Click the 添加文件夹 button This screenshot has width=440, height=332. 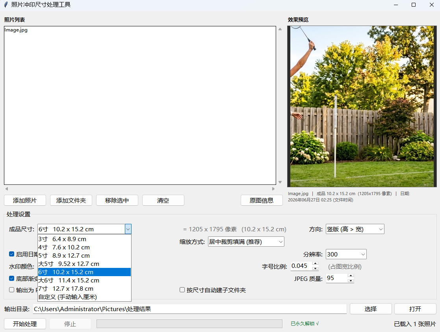[71, 200]
